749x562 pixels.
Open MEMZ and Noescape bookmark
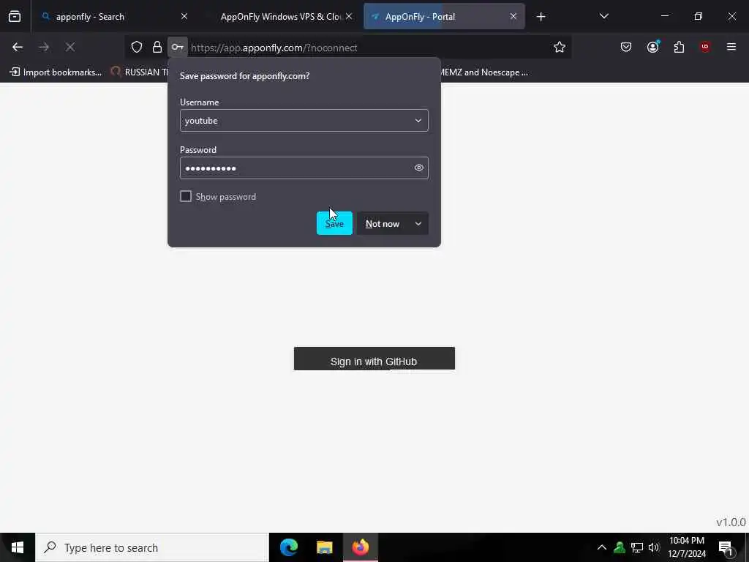click(483, 72)
